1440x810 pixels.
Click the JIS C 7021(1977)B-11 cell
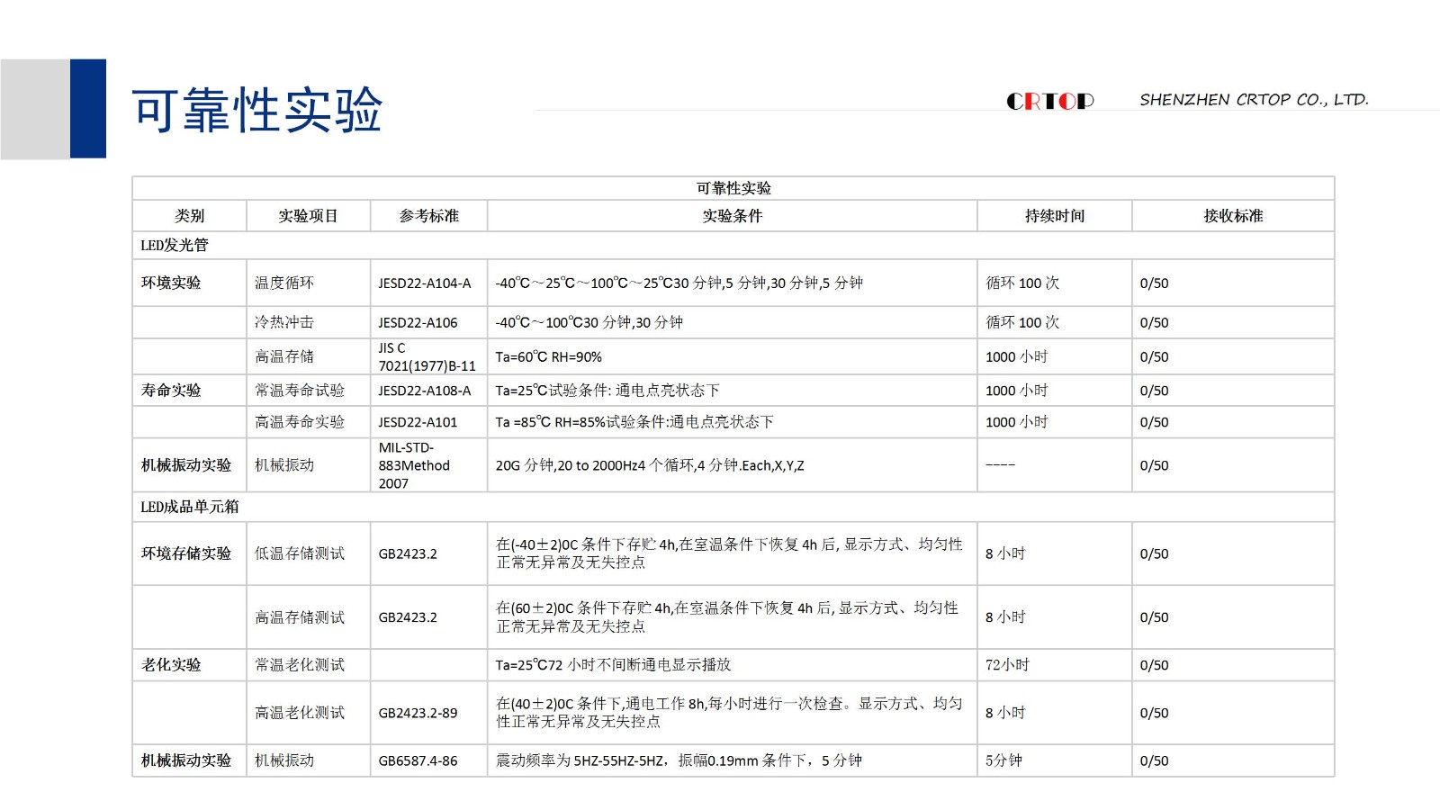coord(428,356)
